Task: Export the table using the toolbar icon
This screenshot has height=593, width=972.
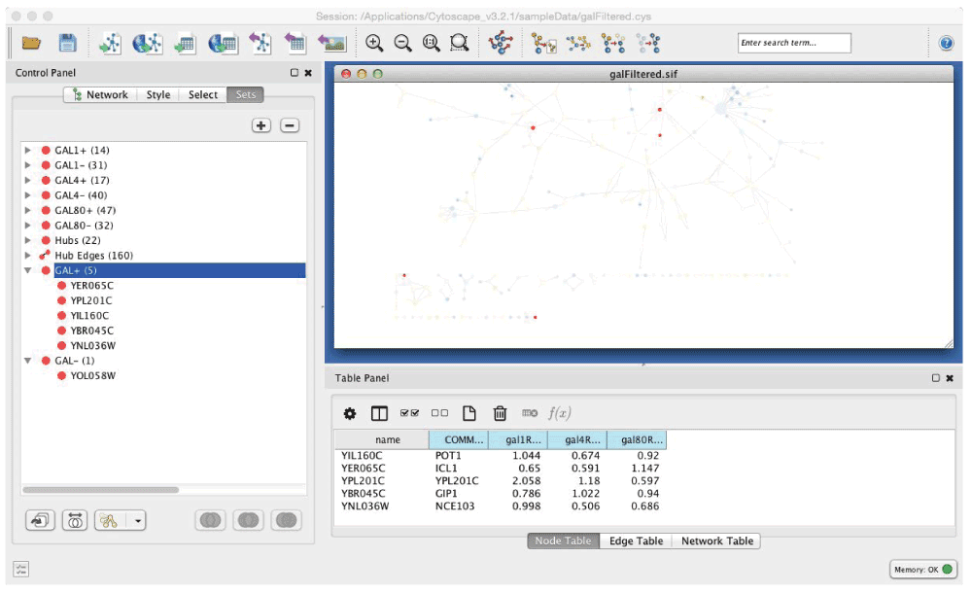Action: [295, 43]
